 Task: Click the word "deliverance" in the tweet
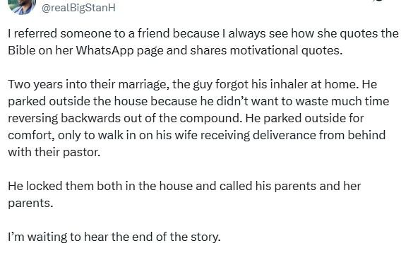[x=285, y=135]
